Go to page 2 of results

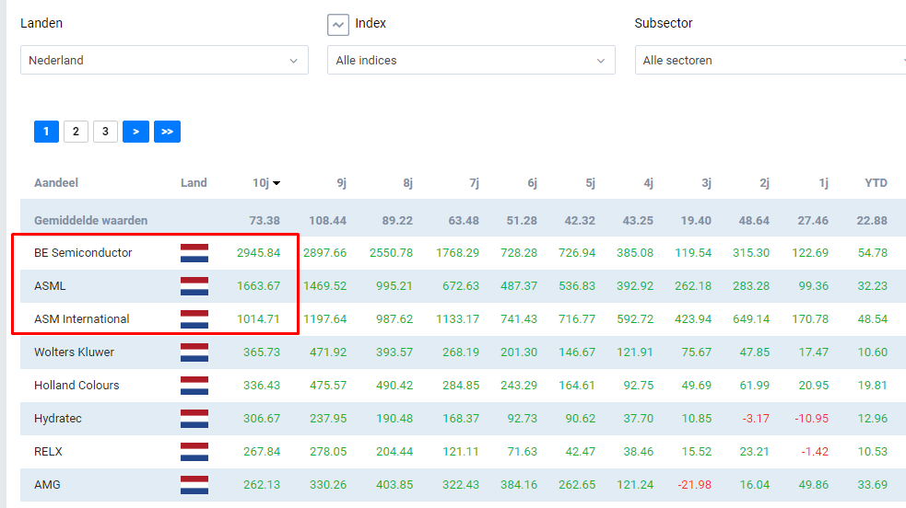[x=76, y=132]
